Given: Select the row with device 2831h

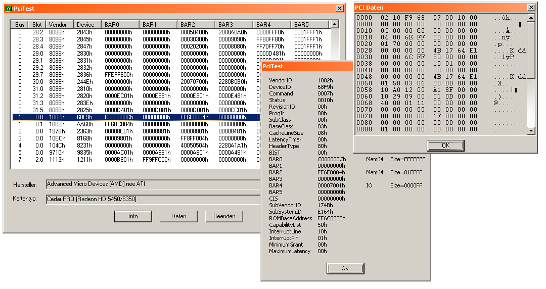Looking at the screenshot, I should click(x=136, y=61).
